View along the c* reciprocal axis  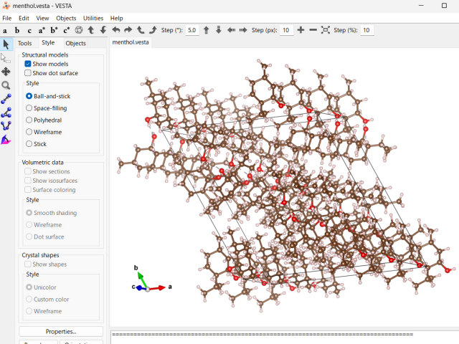coord(67,31)
